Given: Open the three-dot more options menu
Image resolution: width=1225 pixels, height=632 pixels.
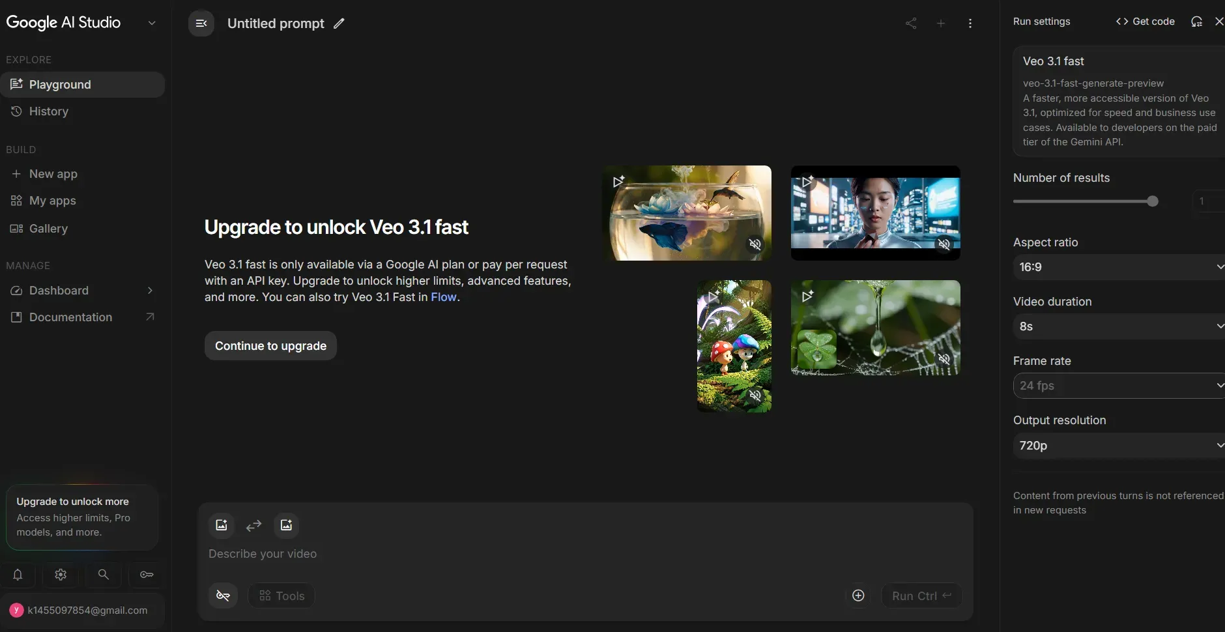Looking at the screenshot, I should [x=970, y=23].
